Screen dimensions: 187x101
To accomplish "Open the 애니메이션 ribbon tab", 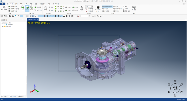I will (x=56, y=4).
